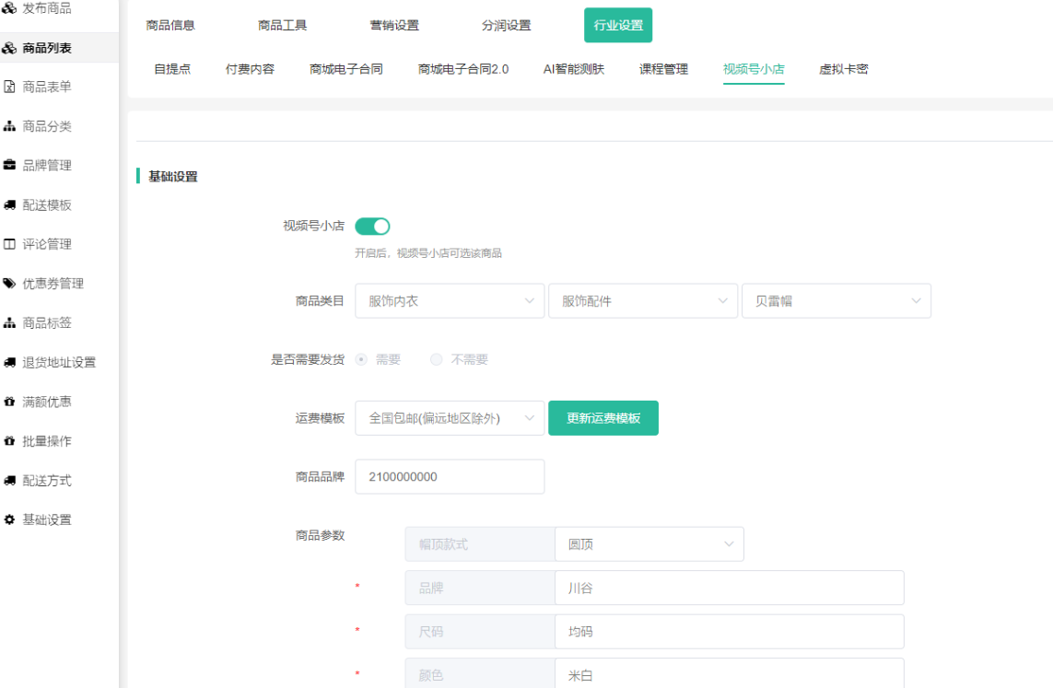Select the 不需要 shipping radio button
The image size is (1053, 688).
pyautogui.click(x=437, y=360)
